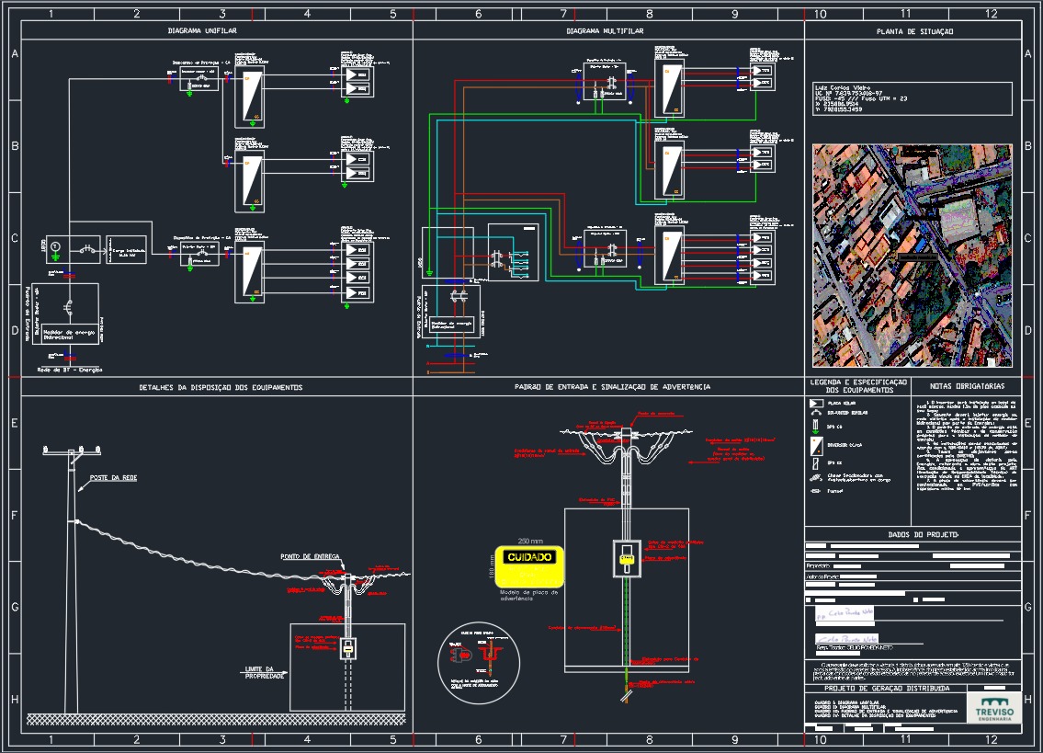Click the Padrão de Entrada vertical label in unifilar
Viewport: 1043px width, 753px height.
(28, 314)
